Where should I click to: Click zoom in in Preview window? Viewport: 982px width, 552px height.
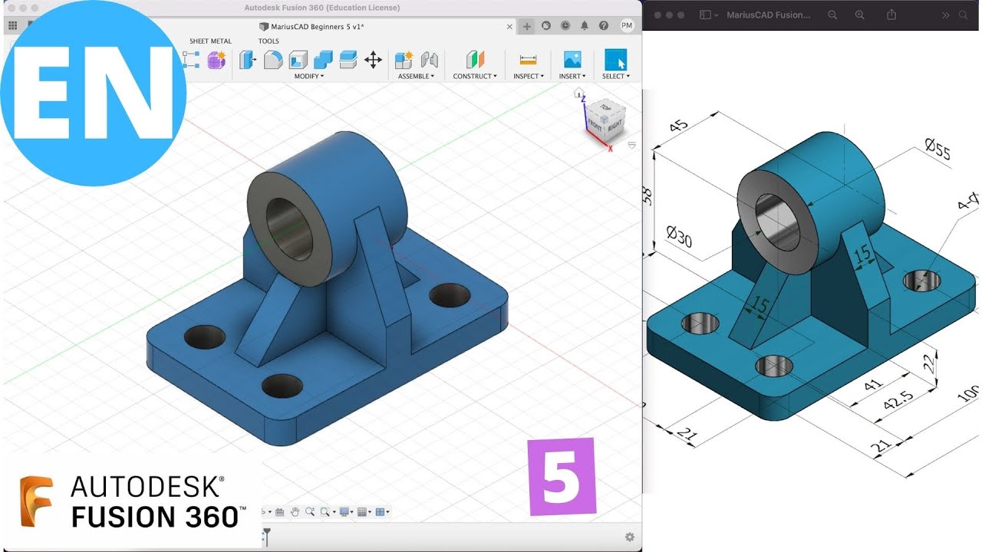click(860, 15)
